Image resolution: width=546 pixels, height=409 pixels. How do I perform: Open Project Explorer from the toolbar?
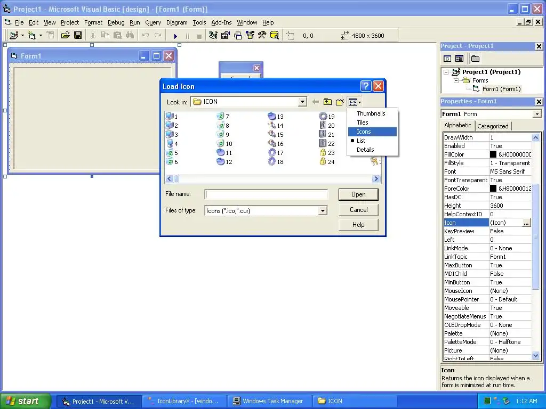tap(213, 36)
